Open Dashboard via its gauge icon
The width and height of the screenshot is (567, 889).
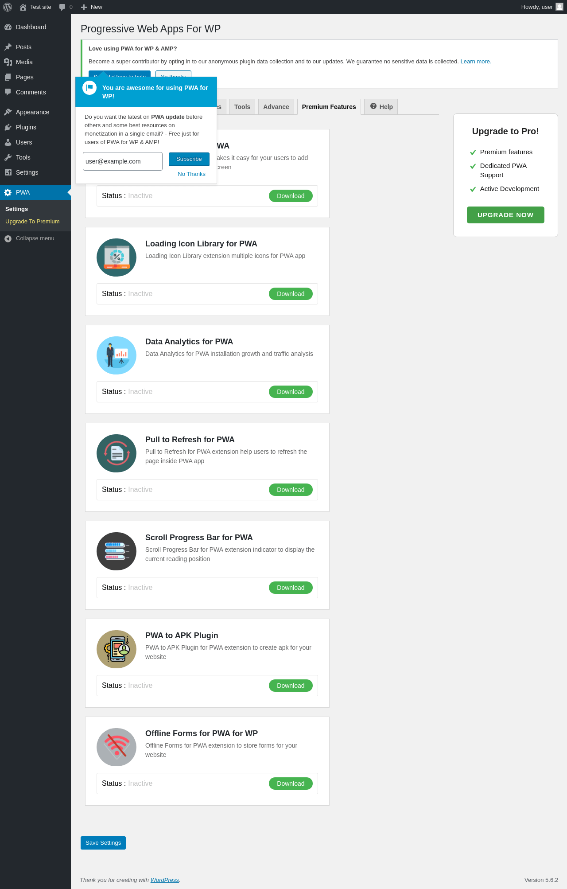8,27
